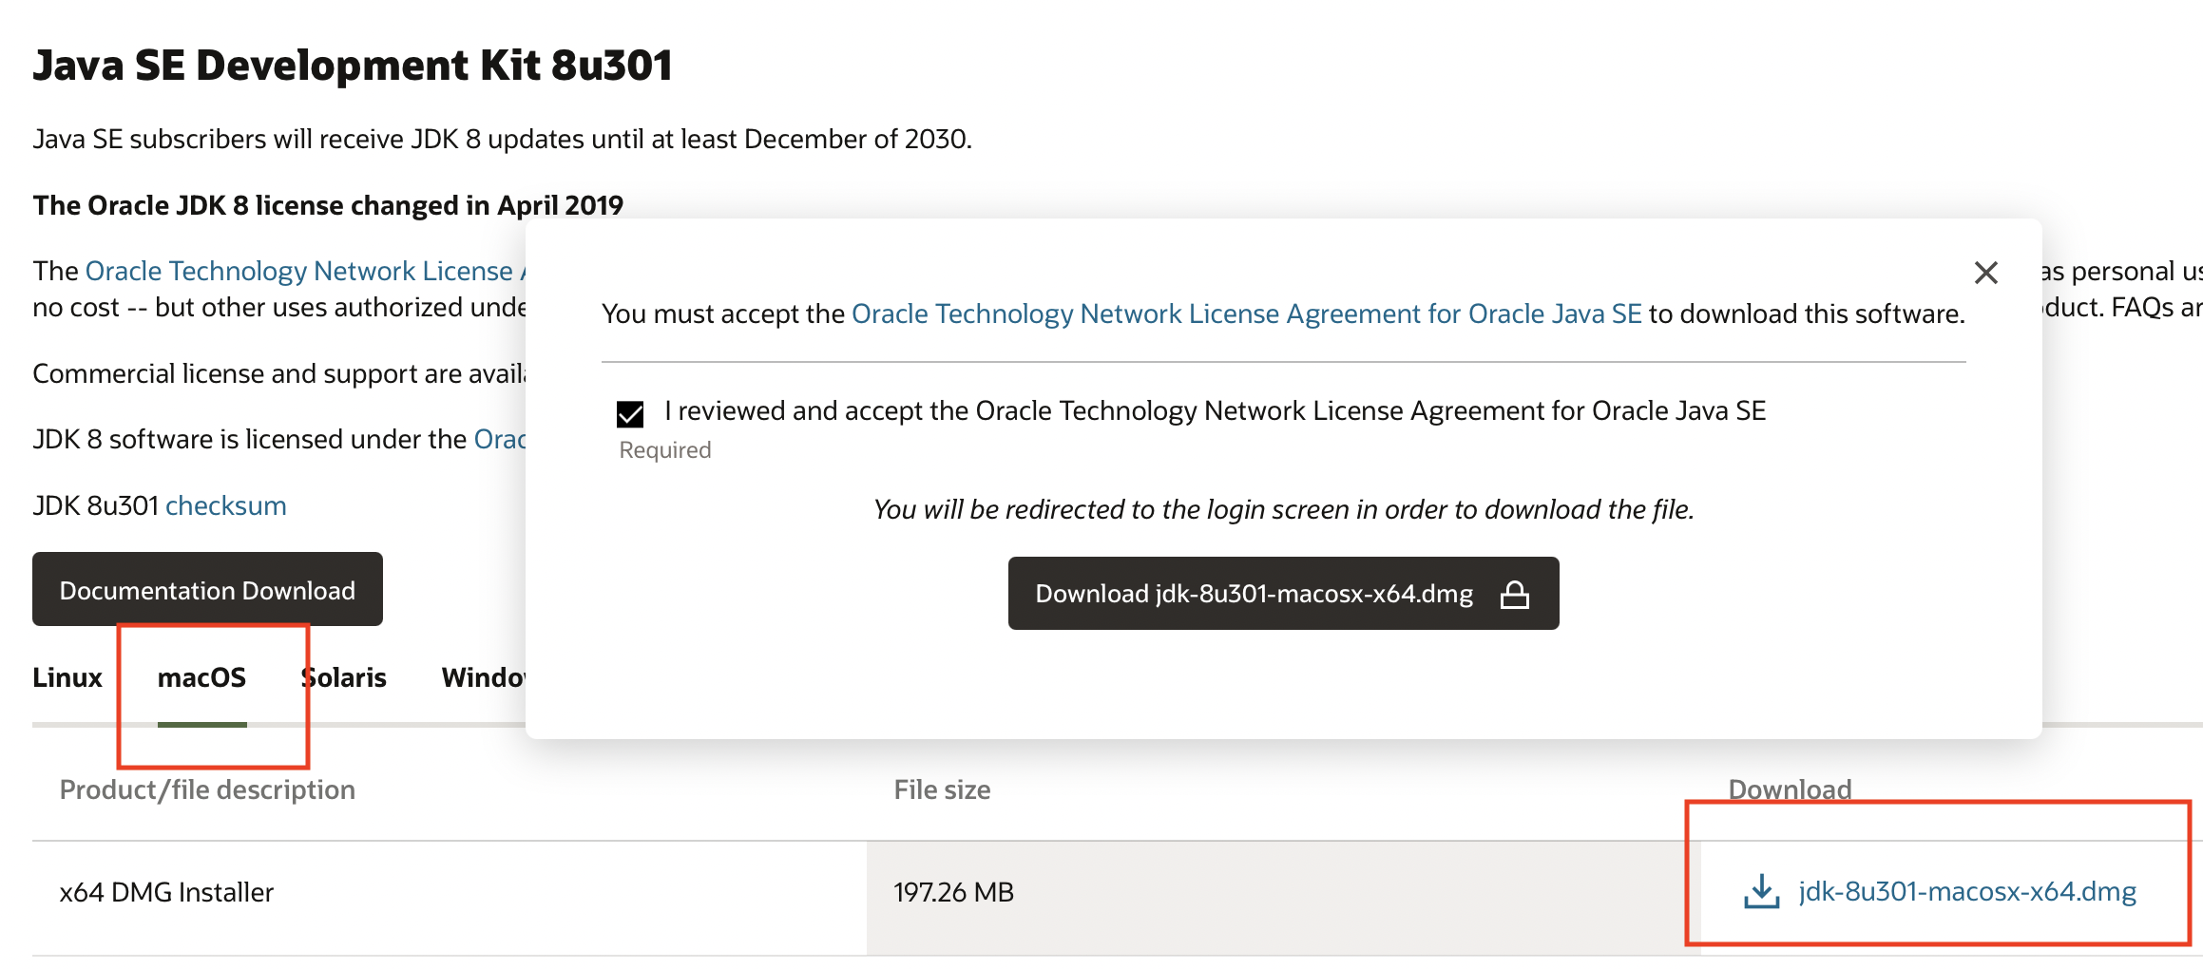Switch to the Solaris tab
Image resolution: width=2203 pixels, height=969 pixels.
pos(344,677)
